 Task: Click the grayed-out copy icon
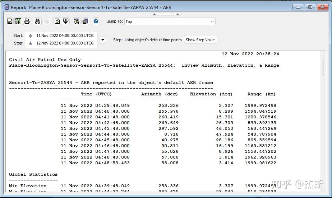(x=46, y=21)
